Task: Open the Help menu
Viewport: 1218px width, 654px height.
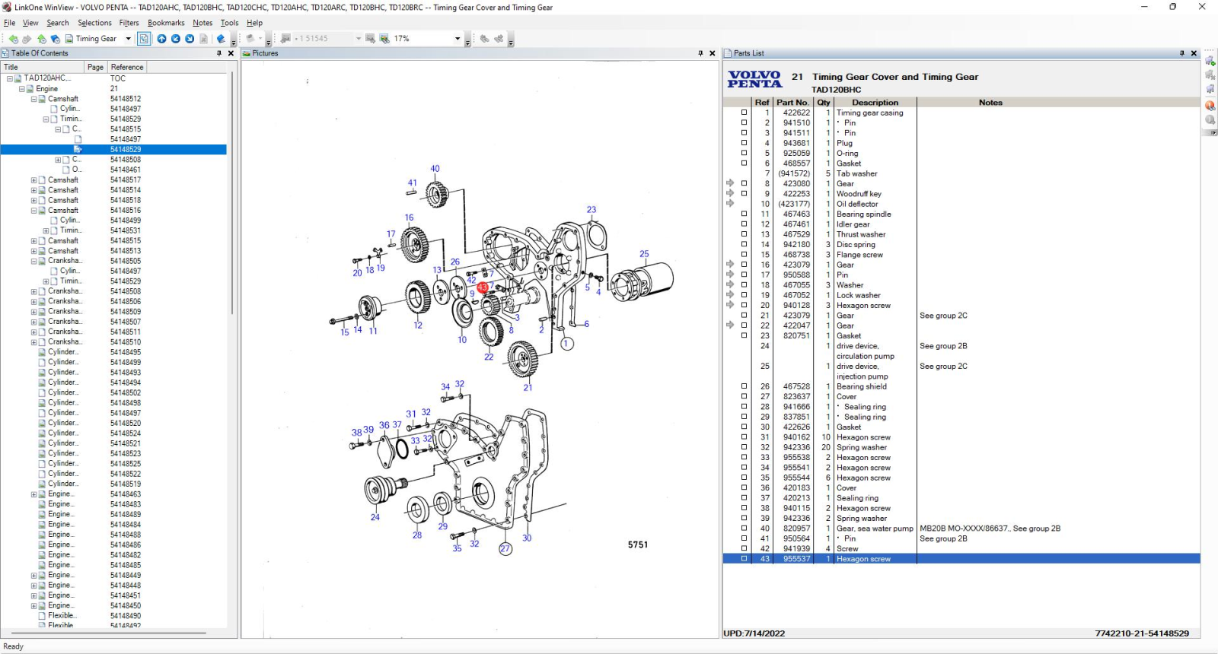Action: click(x=255, y=23)
